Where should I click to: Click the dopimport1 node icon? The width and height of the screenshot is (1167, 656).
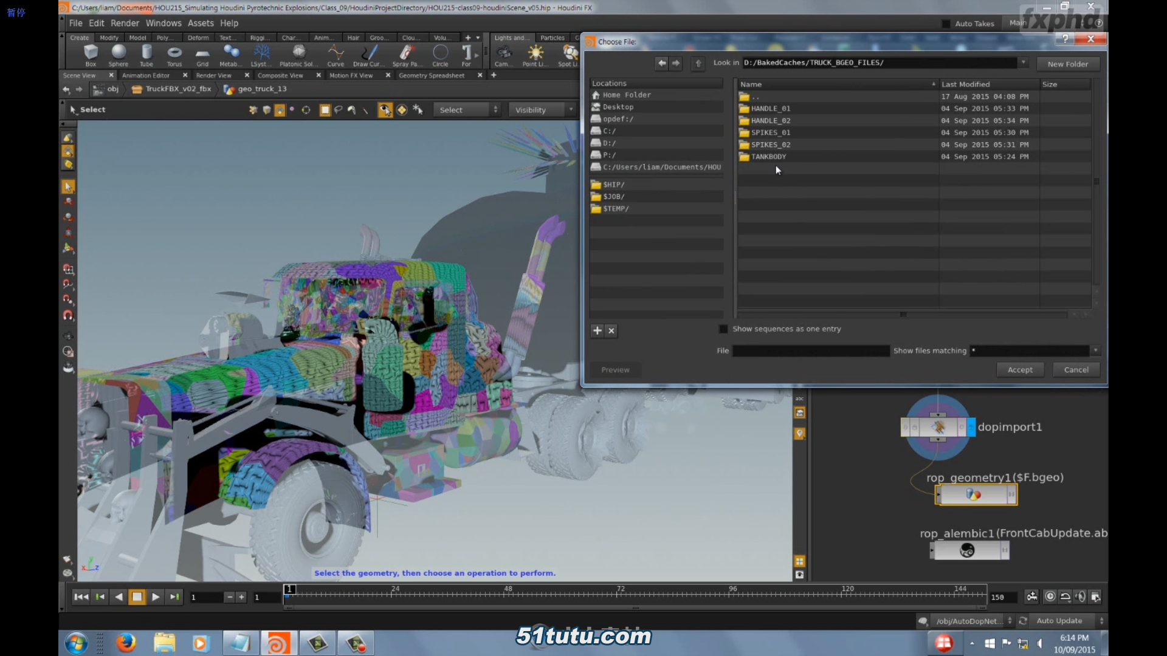(x=938, y=427)
